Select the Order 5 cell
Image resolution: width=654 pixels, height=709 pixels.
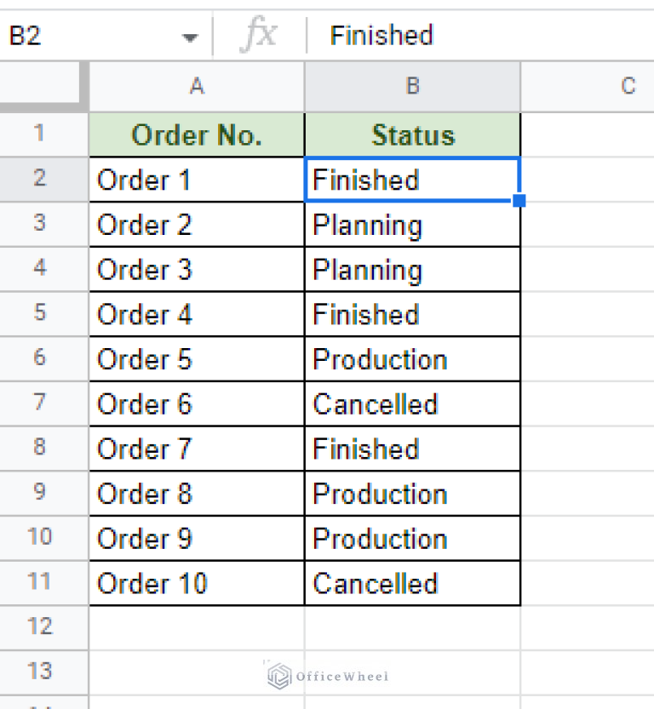[197, 359]
